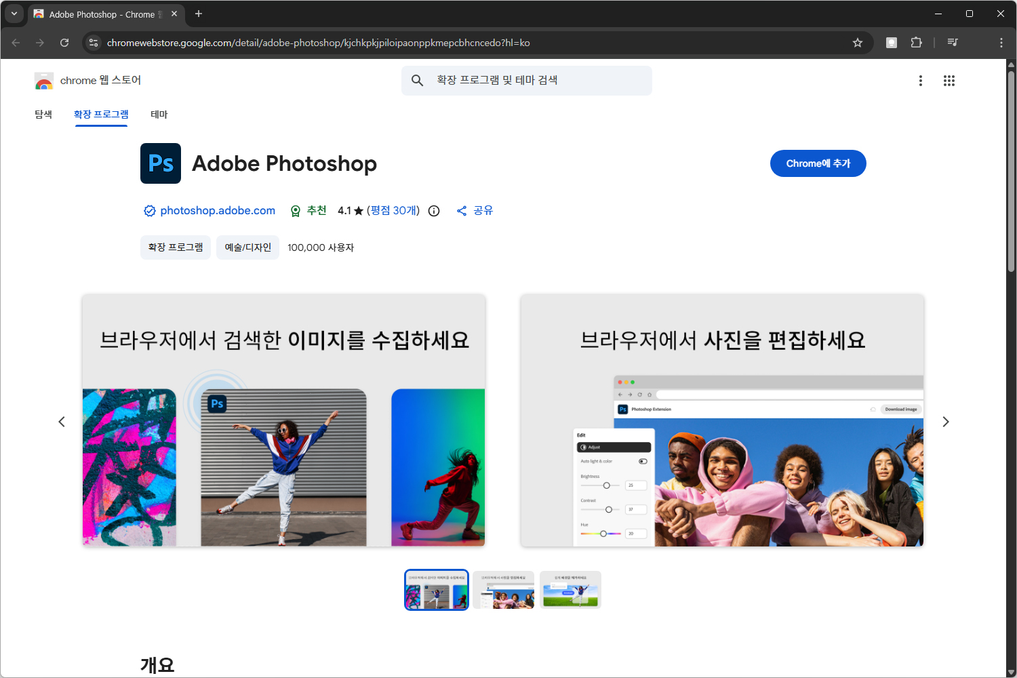Close the Adobe Photoshop tab
The width and height of the screenshot is (1017, 678).
174,14
